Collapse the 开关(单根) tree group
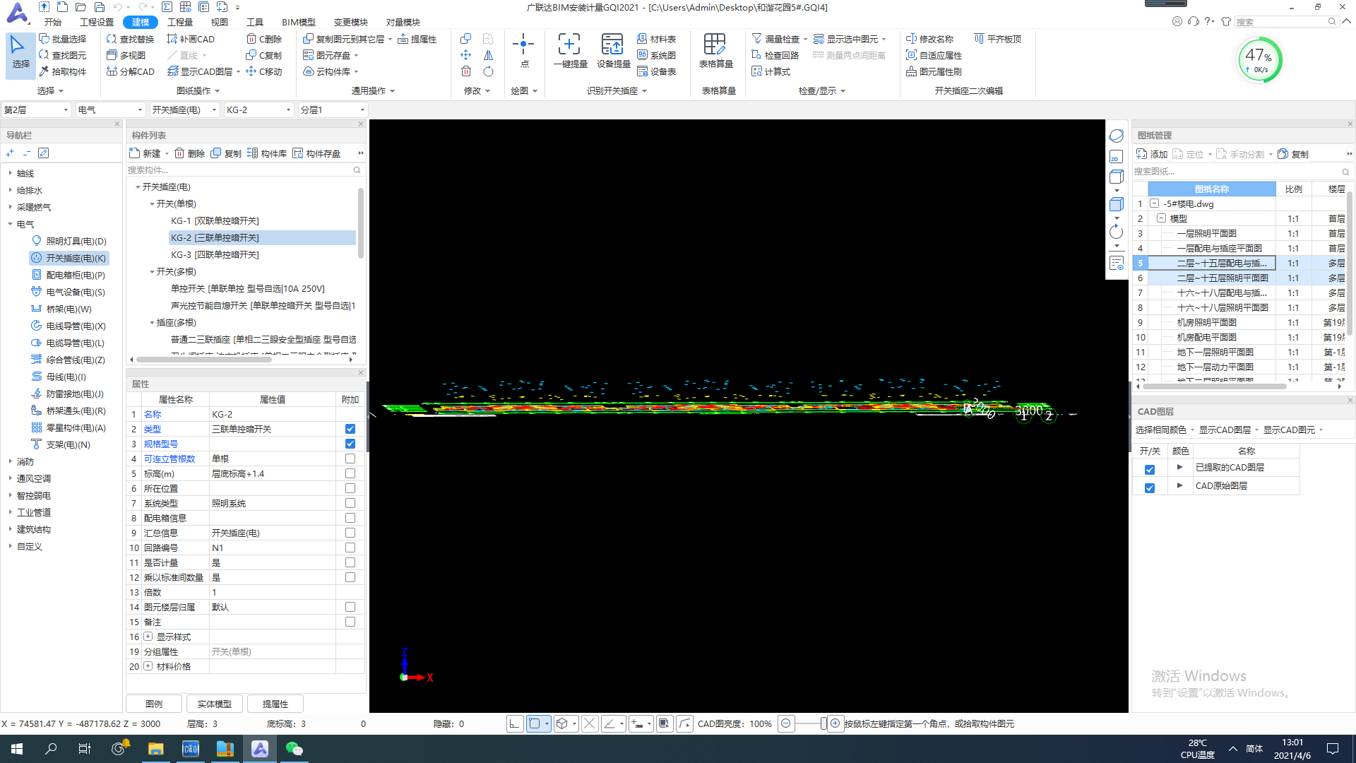 (x=152, y=204)
